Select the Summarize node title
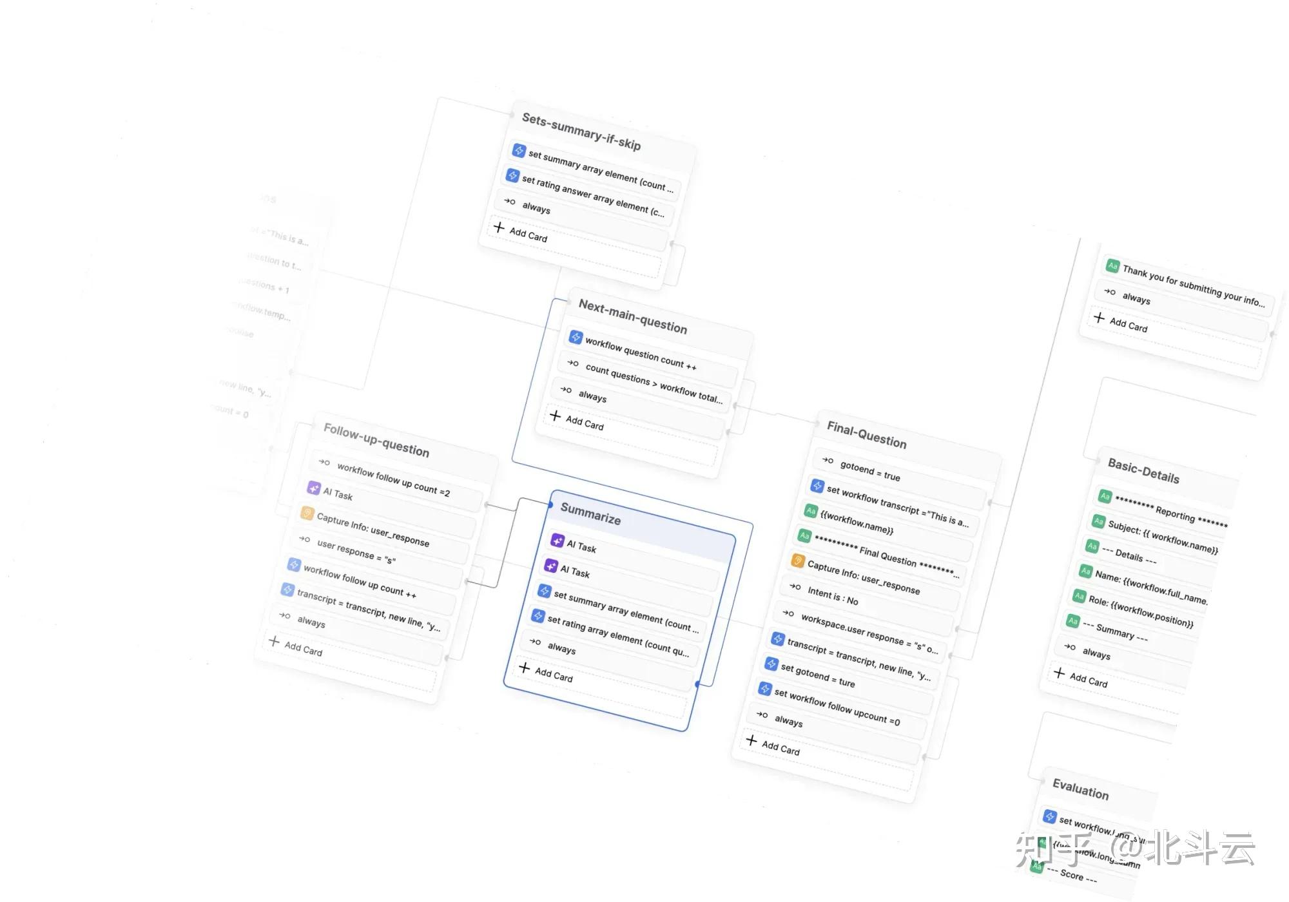This screenshot has height=902, width=1289. click(590, 513)
